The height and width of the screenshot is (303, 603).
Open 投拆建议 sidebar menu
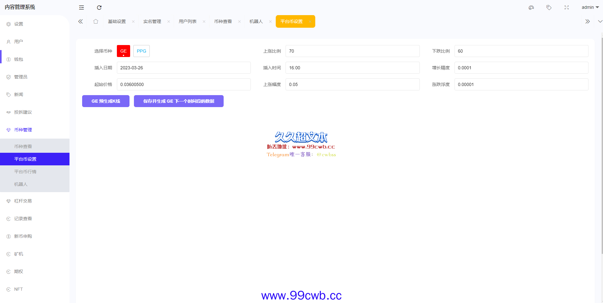coord(35,112)
